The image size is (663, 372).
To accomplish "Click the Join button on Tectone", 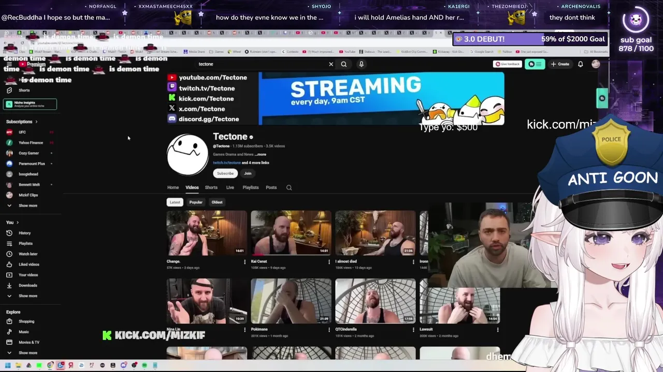I will [248, 174].
